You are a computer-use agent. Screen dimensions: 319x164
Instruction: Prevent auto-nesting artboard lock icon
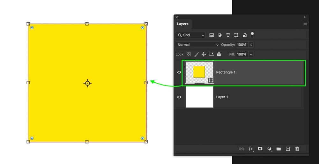click(211, 54)
